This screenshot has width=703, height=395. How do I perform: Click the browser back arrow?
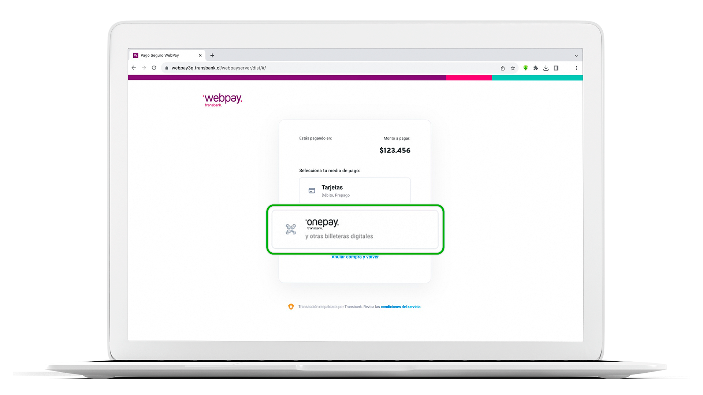click(x=134, y=68)
